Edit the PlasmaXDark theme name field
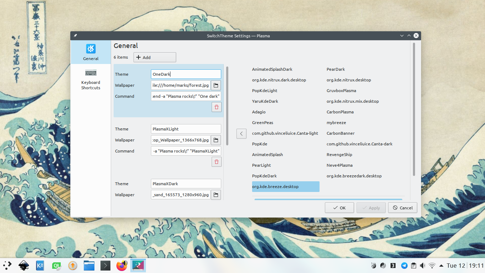Screen dimensions: 485x273 click(186, 184)
